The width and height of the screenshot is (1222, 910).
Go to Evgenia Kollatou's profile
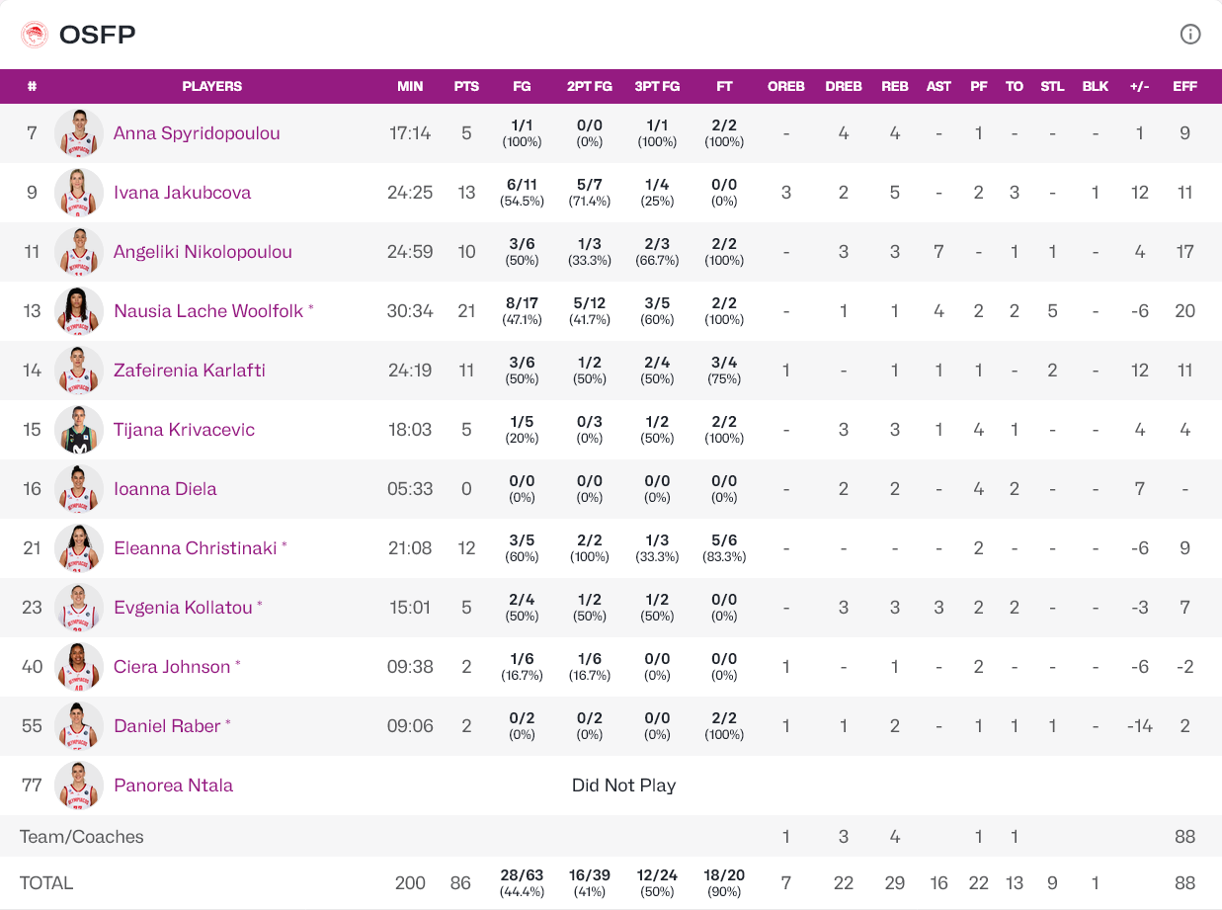coord(183,608)
